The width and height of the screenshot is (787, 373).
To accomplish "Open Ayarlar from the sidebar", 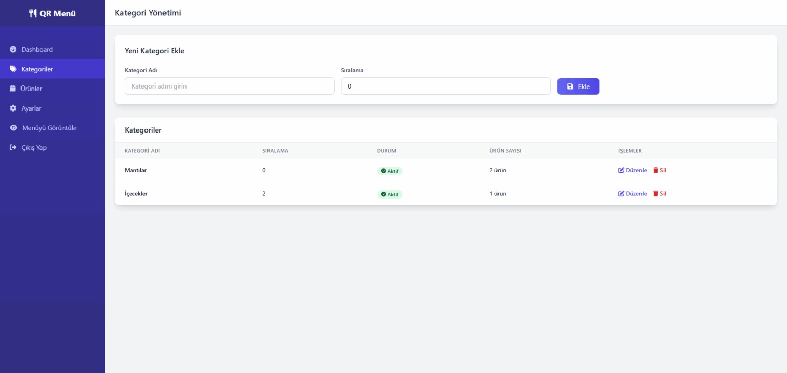I will pos(31,108).
